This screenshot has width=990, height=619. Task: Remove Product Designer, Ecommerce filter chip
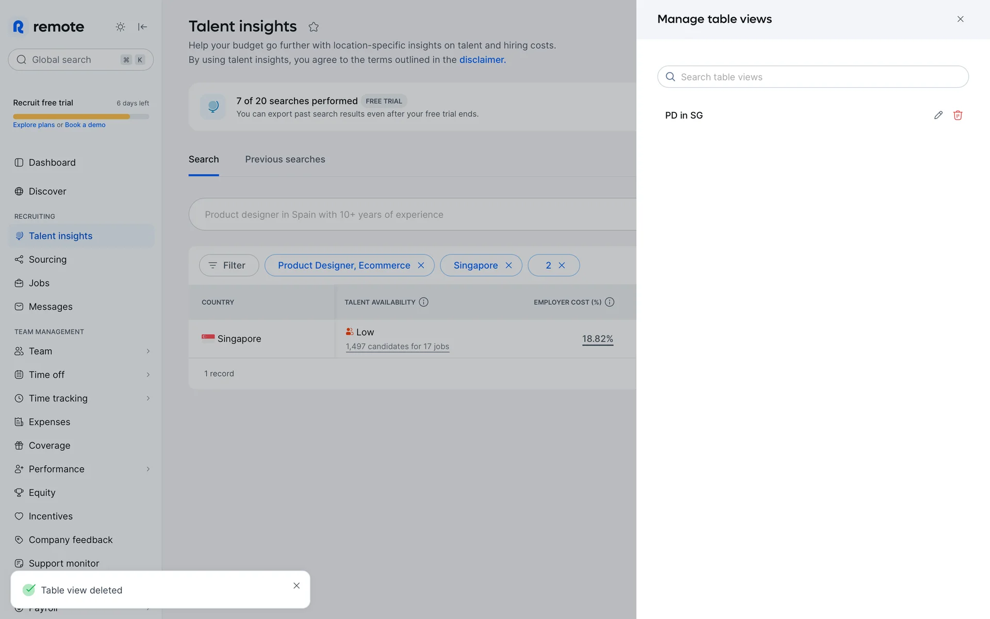tap(421, 265)
